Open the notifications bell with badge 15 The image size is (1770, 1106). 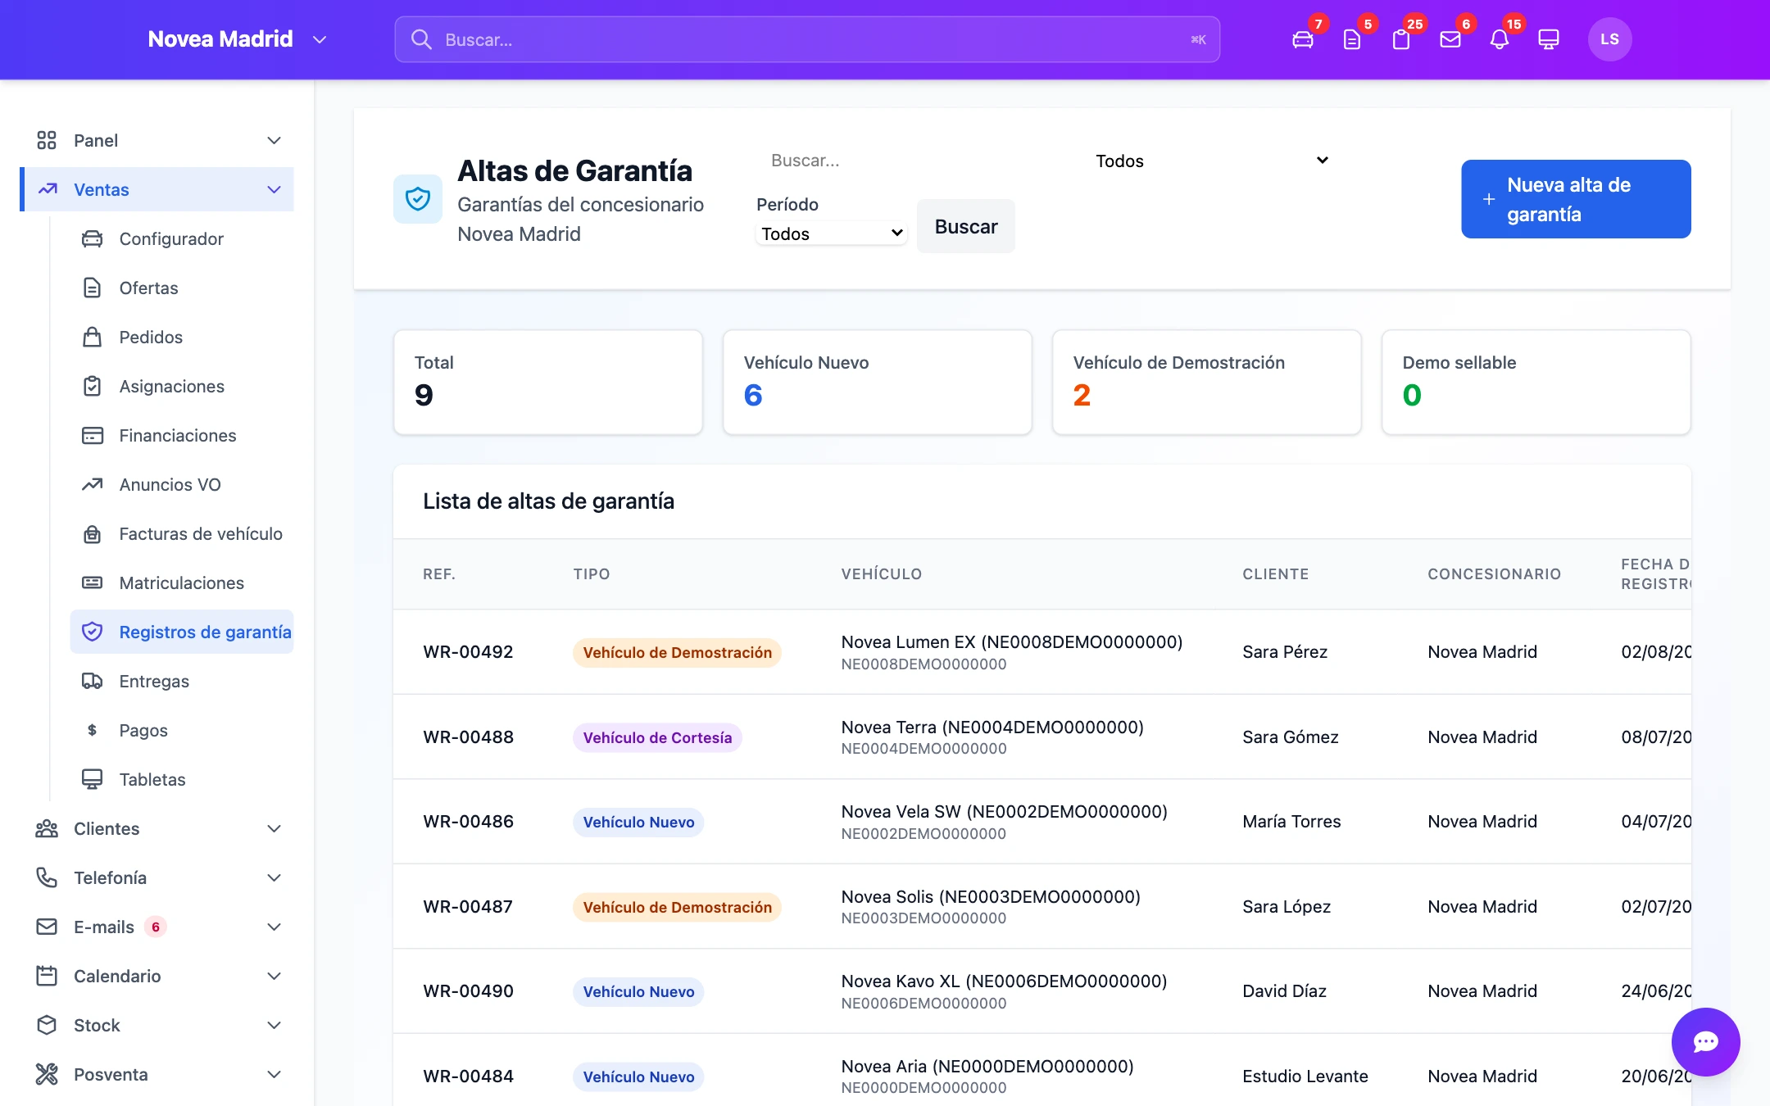pos(1500,39)
